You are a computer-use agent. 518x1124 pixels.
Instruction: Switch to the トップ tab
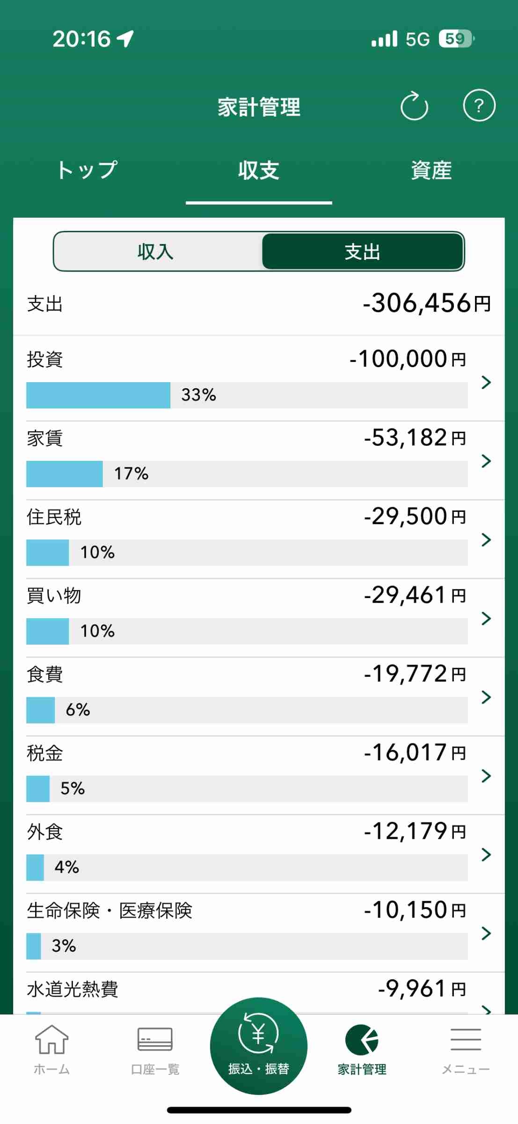87,170
